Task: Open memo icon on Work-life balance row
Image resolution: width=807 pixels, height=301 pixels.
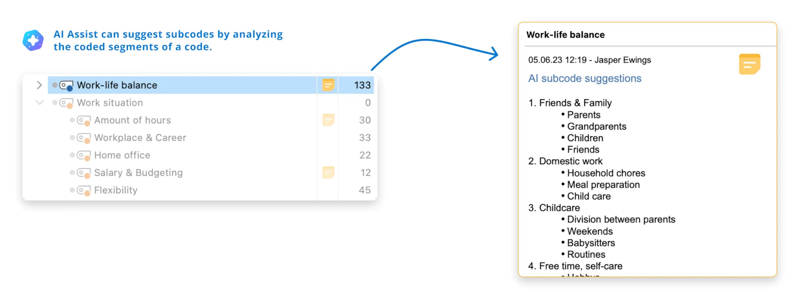Action: pos(328,85)
